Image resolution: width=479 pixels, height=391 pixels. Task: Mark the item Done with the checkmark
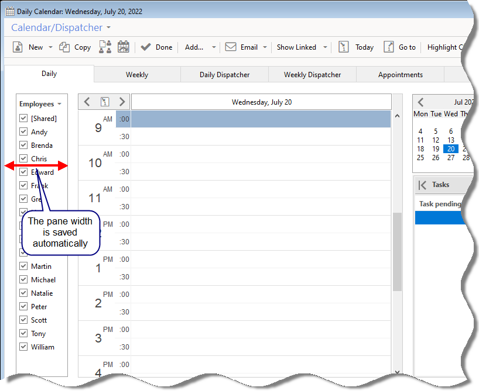tap(146, 47)
